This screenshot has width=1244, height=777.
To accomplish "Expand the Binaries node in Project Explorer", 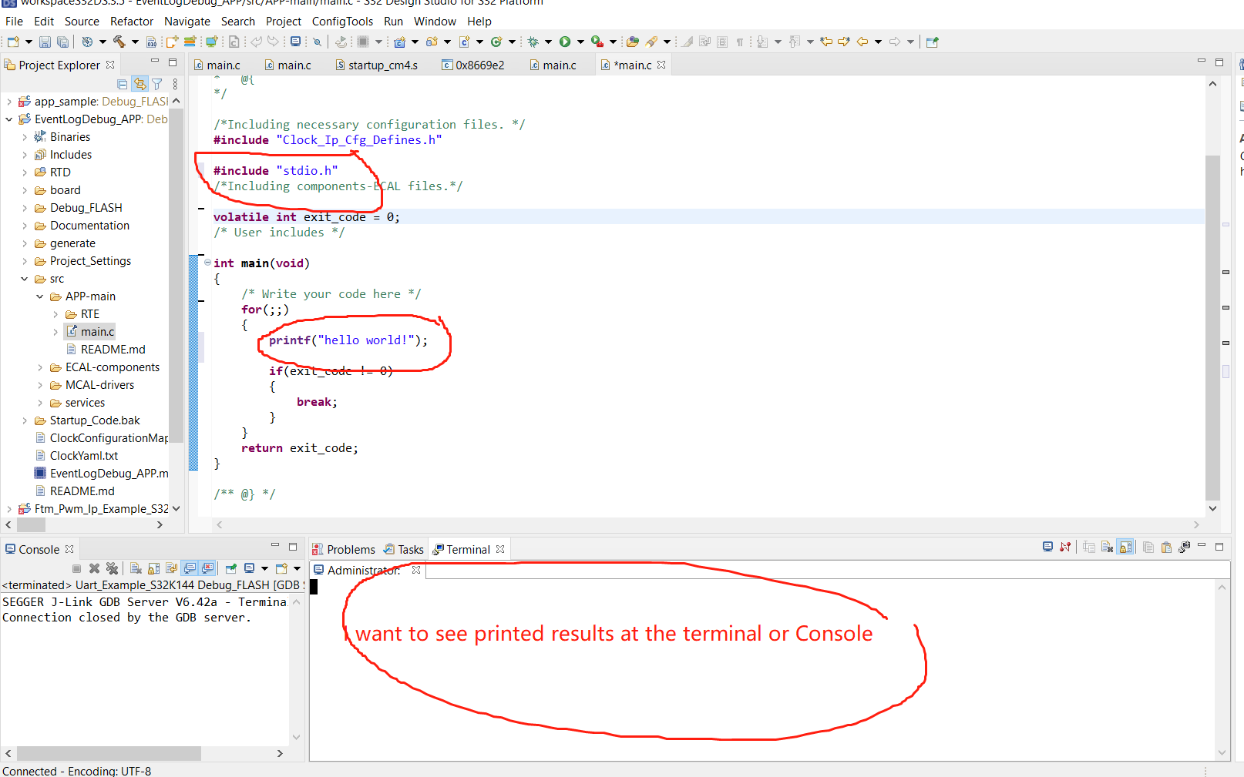I will (x=24, y=136).
